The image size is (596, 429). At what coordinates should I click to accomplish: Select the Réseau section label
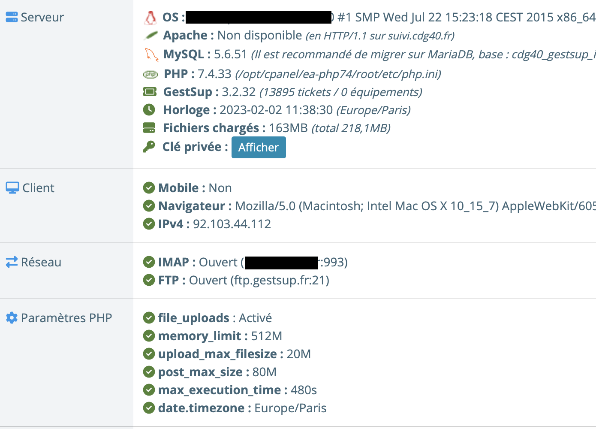click(41, 262)
